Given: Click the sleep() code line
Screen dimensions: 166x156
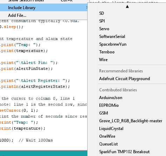Looking at the screenshot, I should [12, 27].
